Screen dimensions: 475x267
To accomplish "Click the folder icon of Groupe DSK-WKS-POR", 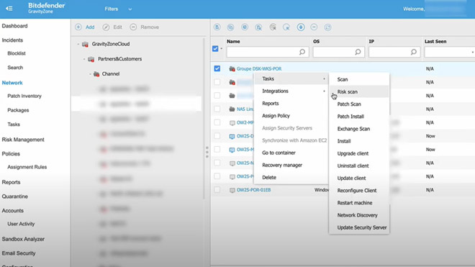I will pos(232,69).
